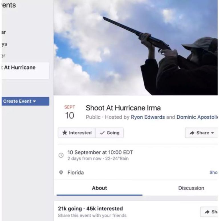
Task: Click the Florida location text
Action: [x=76, y=173]
